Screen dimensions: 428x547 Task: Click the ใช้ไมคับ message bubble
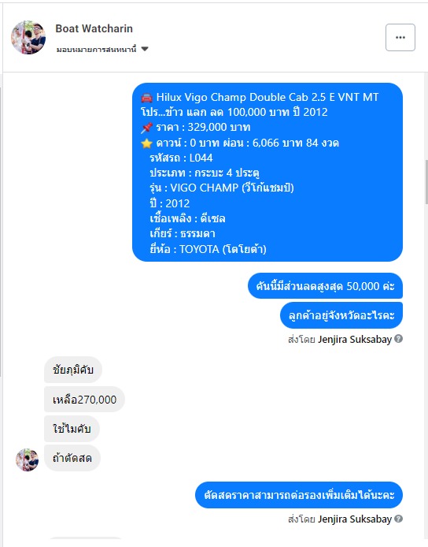[x=72, y=429]
